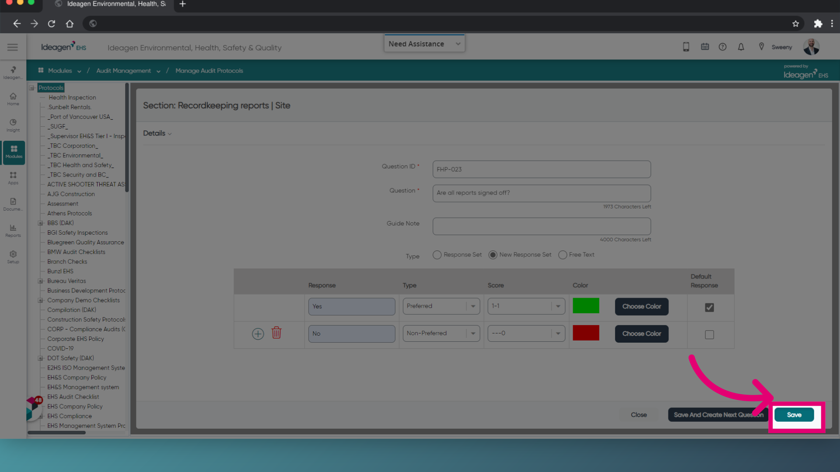Click the help question mark icon
This screenshot has width=840, height=472.
point(723,47)
